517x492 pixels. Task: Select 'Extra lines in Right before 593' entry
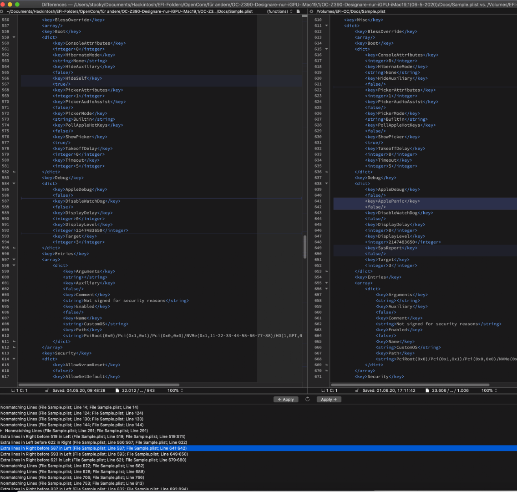click(94, 454)
